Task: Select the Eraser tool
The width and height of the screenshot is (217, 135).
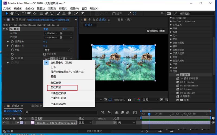Action: (x=69, y=13)
